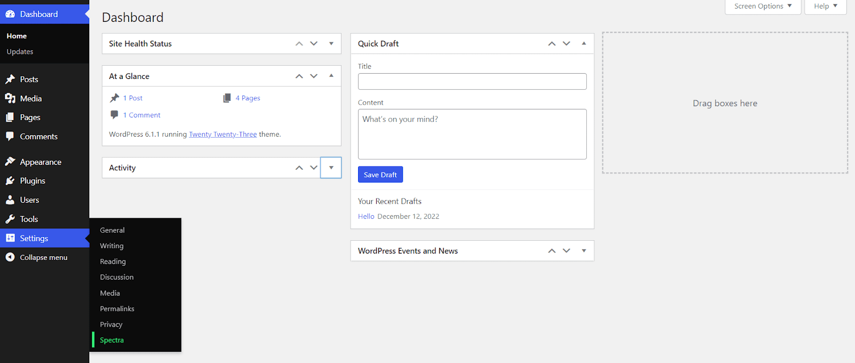Open Spectra settings from submenu
This screenshot has width=855, height=363.
[x=112, y=340]
